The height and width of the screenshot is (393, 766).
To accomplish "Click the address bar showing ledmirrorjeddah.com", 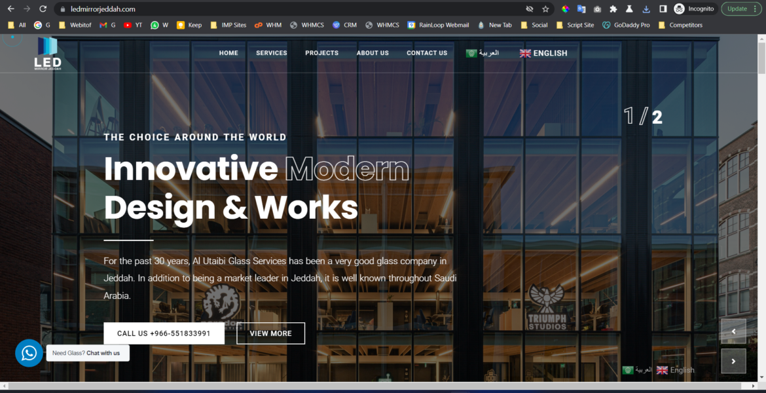I will 262,9.
